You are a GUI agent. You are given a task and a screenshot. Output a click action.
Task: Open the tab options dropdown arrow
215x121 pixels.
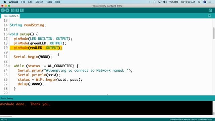210,16
